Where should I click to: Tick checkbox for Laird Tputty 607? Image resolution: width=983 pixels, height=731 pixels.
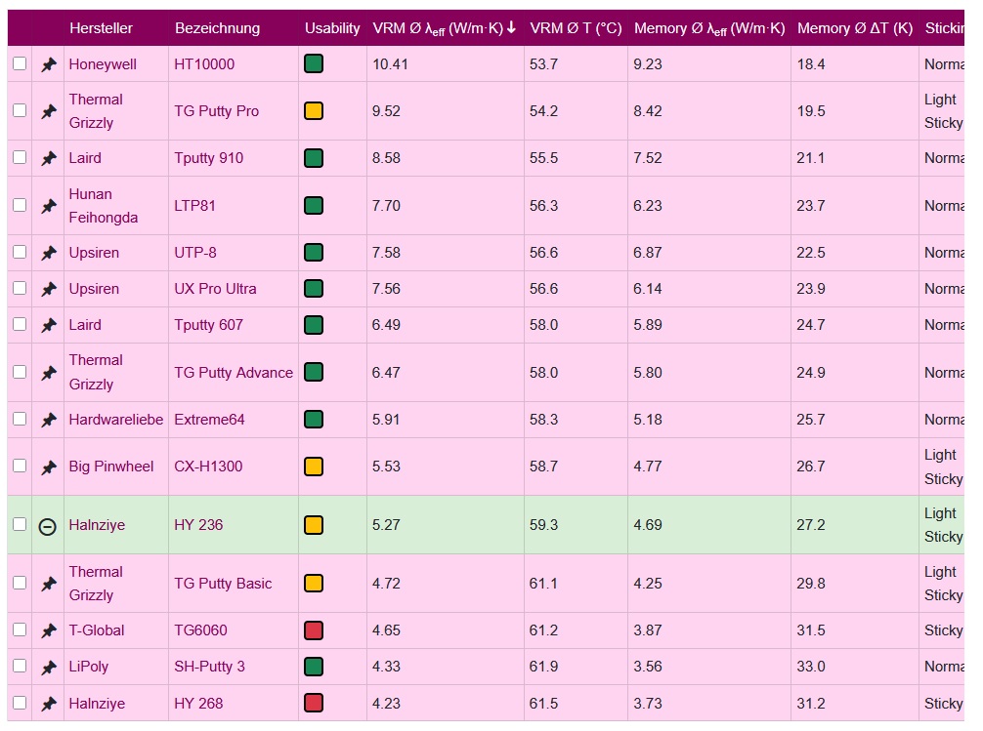[x=20, y=324]
